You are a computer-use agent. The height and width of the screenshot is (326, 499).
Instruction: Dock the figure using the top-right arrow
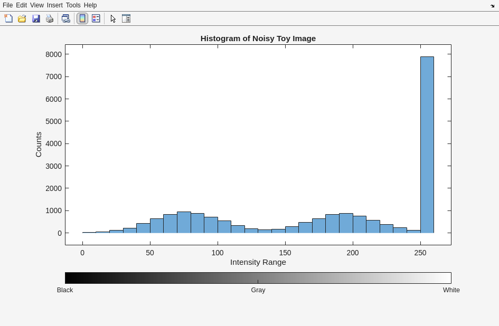493,6
